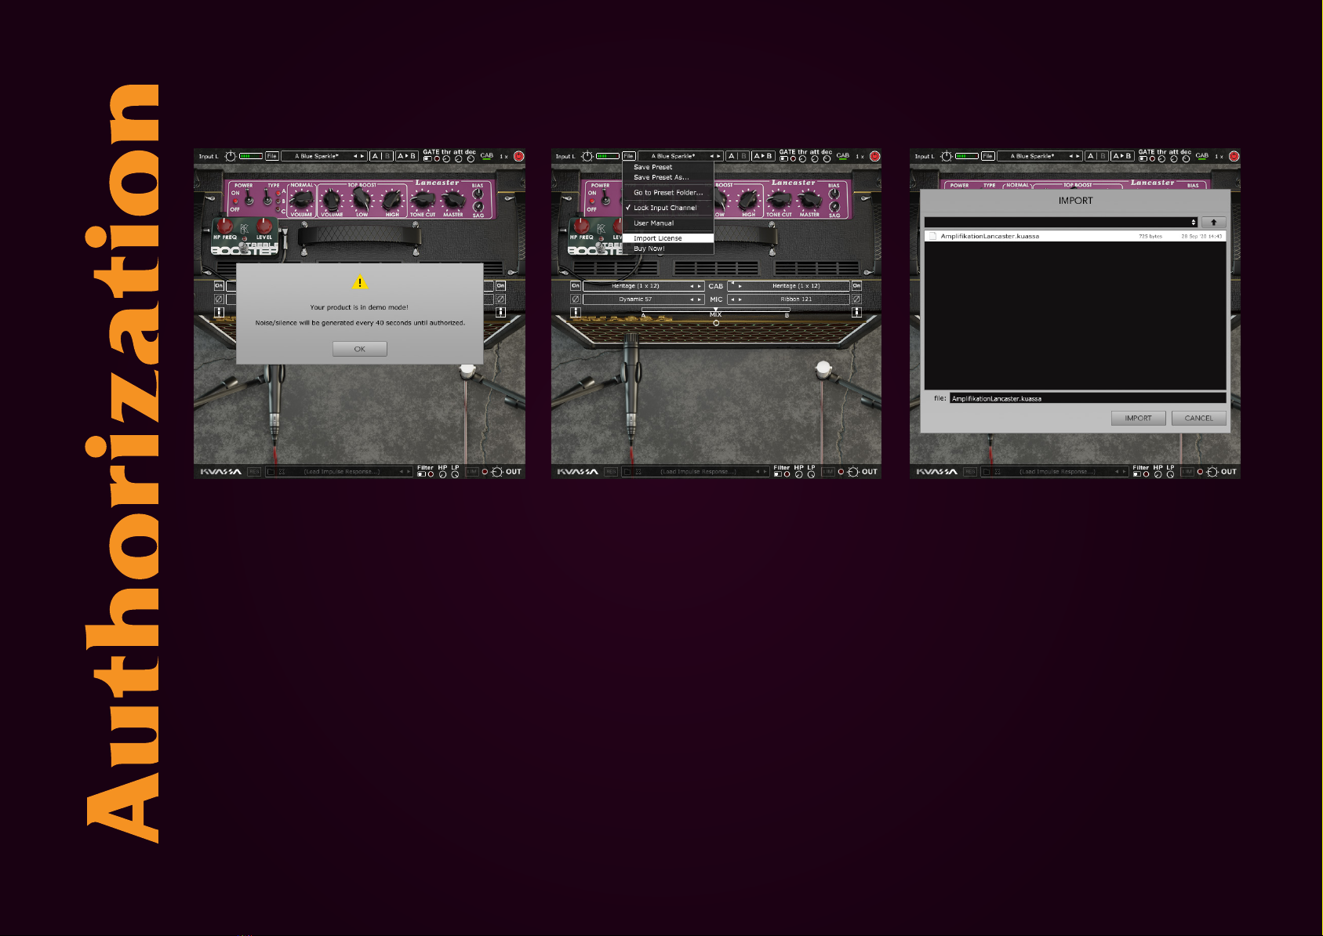Click the left mic position icon in the left screenshot
1323x936 pixels.
pyautogui.click(x=219, y=312)
